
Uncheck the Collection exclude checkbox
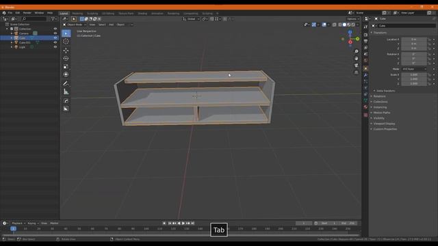(12, 29)
